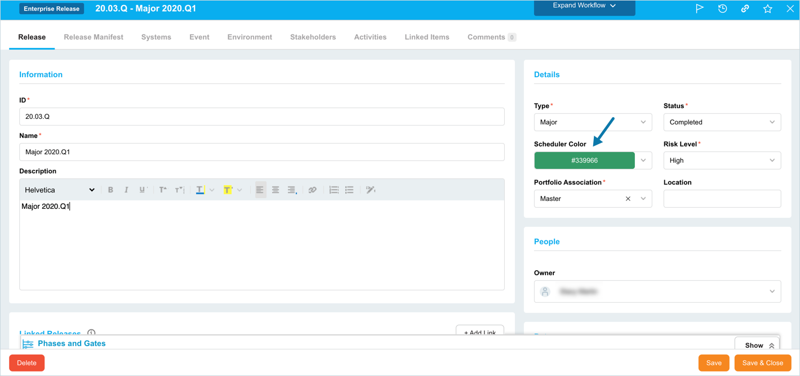
Task: Switch to the Release Manifest tab
Action: pos(94,37)
